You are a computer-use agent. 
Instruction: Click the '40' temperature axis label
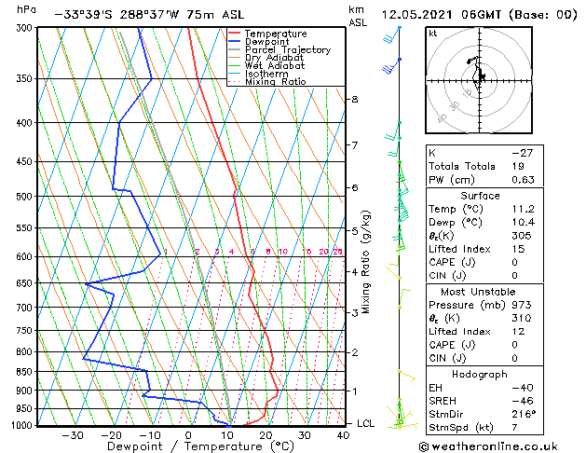(x=343, y=436)
